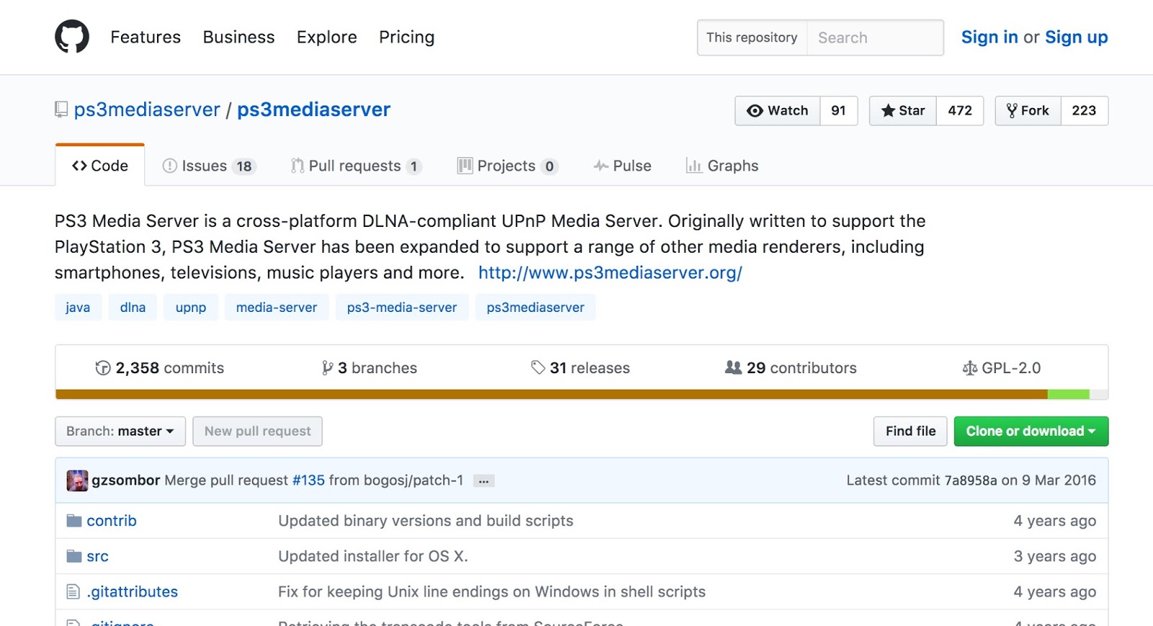
Task: Open pull request #135 link
Action: (x=308, y=480)
